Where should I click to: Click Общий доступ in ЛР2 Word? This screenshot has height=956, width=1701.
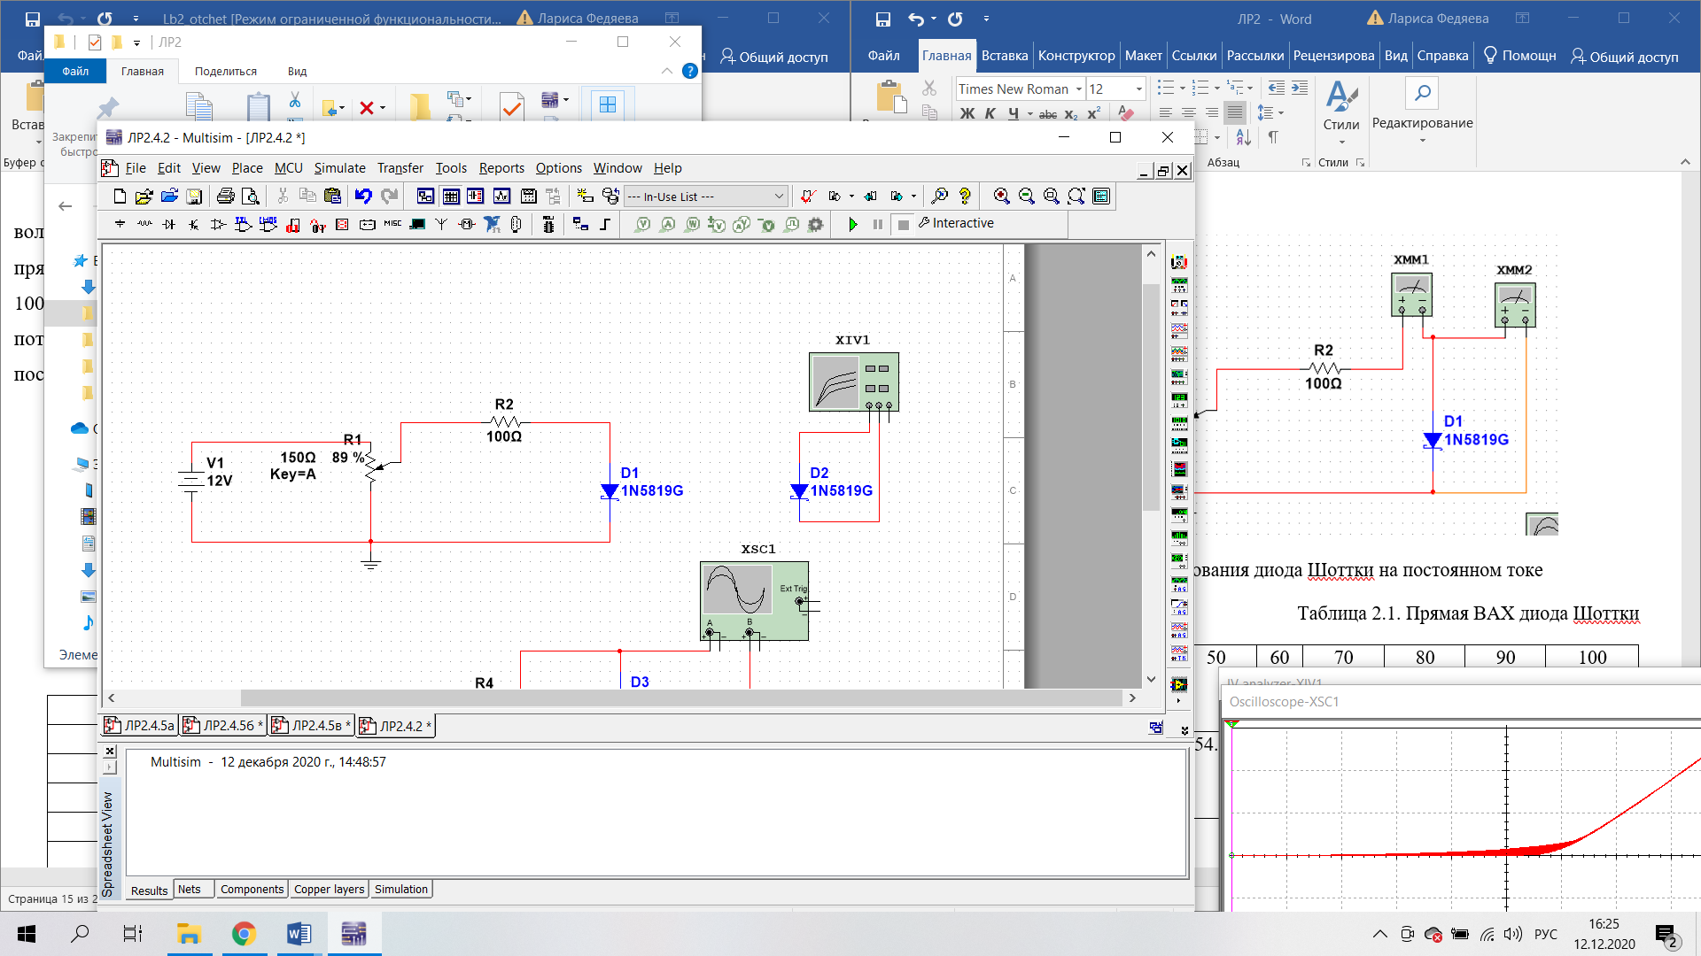[x=1624, y=57]
